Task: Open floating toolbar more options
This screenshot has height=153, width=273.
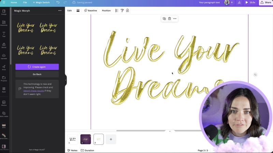Action: pyautogui.click(x=175, y=19)
